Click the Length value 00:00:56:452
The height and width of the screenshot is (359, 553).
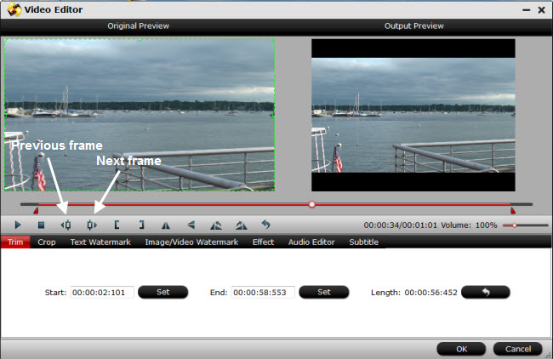(x=430, y=293)
